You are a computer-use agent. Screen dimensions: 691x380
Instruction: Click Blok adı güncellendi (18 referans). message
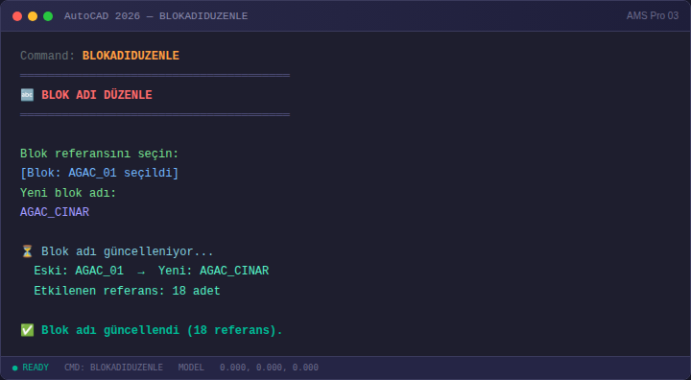click(162, 330)
